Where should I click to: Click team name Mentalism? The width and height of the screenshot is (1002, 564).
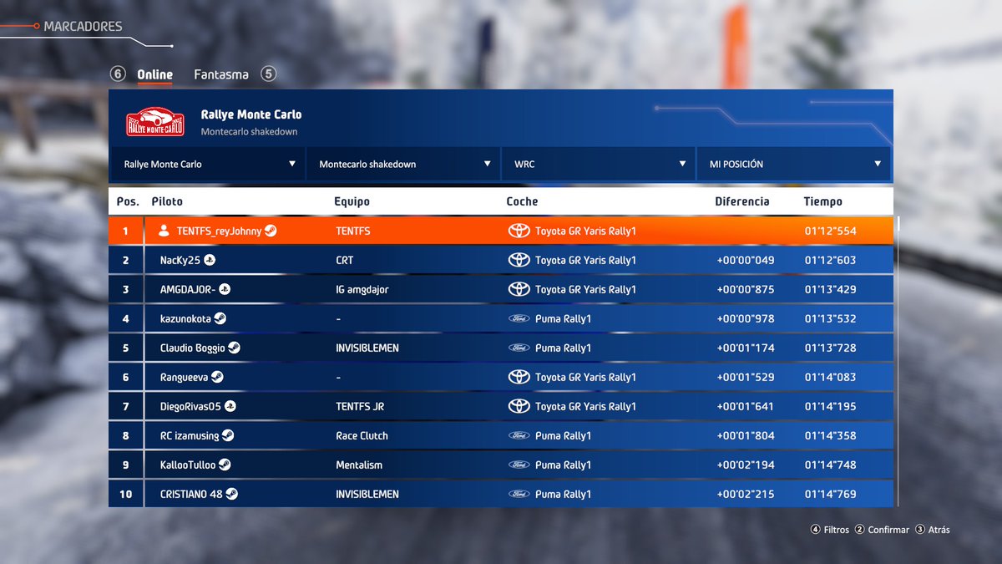tap(359, 465)
